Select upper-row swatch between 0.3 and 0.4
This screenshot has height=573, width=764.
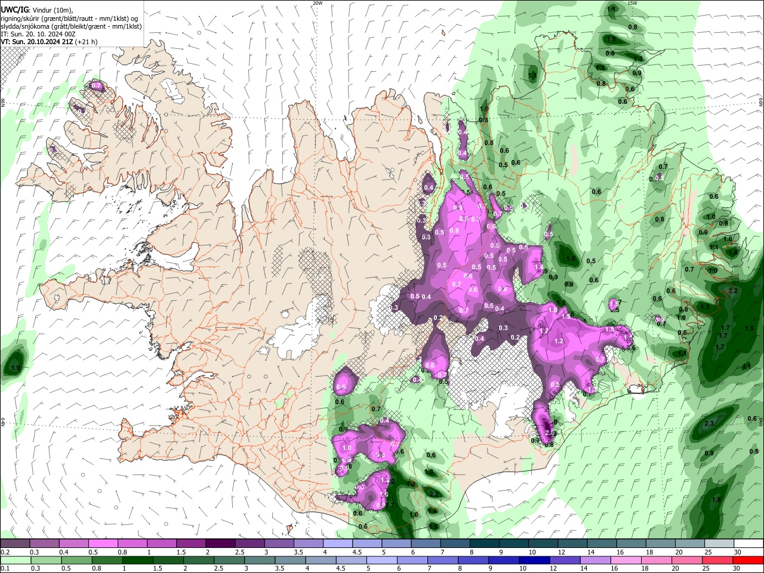44,544
